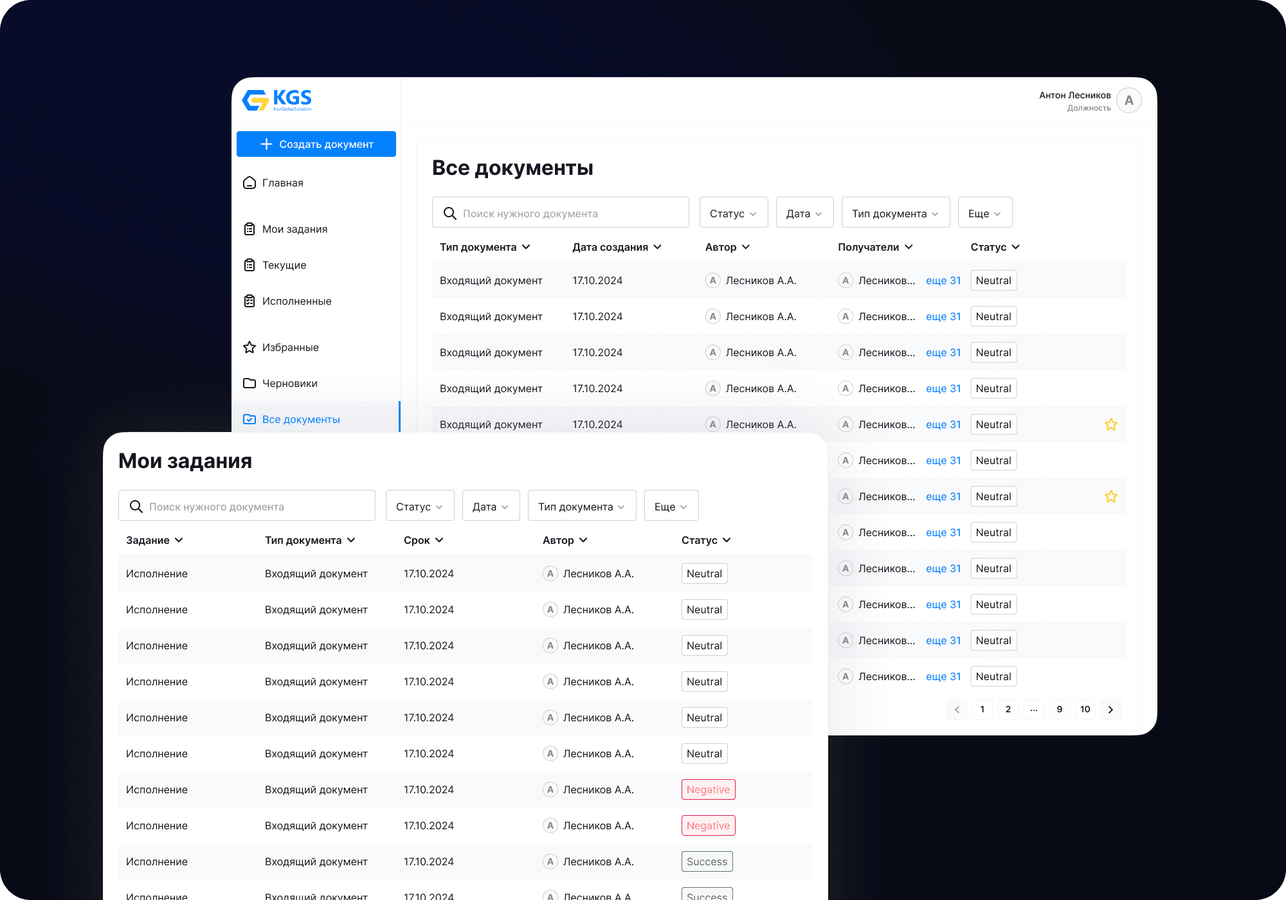Click the KGS logo icon
Screen dimensions: 1286x900
[255, 100]
